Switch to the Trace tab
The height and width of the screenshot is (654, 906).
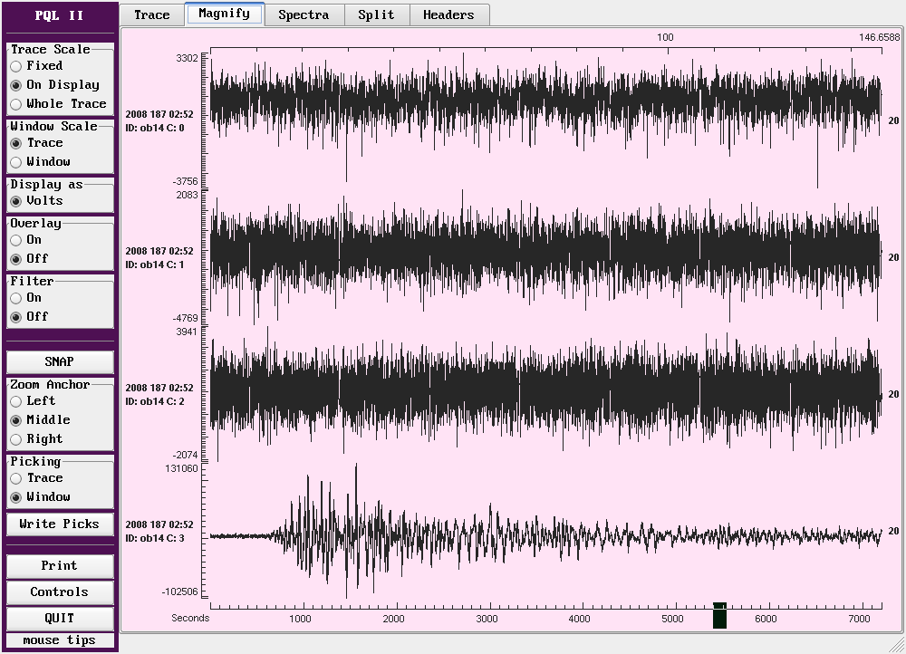pos(151,14)
